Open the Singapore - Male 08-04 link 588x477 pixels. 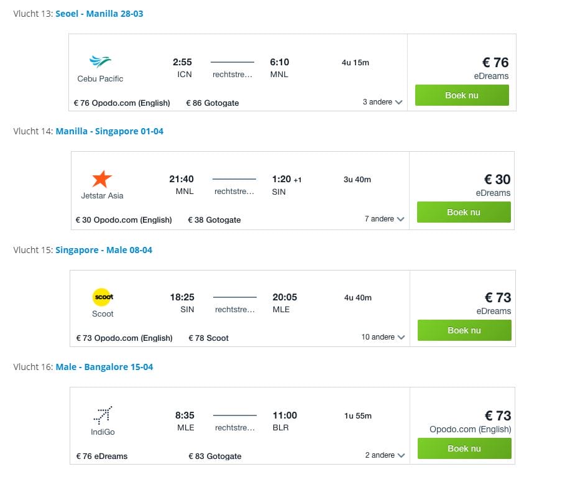pos(104,250)
